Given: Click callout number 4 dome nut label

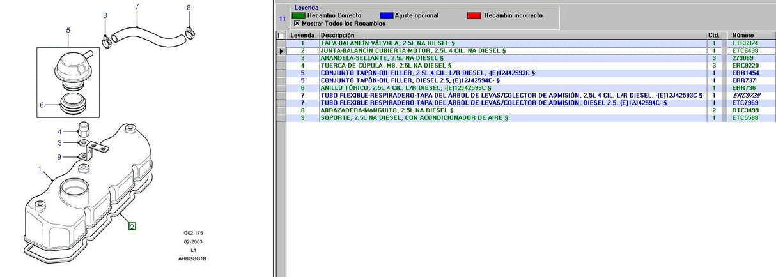Looking at the screenshot, I should [x=59, y=131].
